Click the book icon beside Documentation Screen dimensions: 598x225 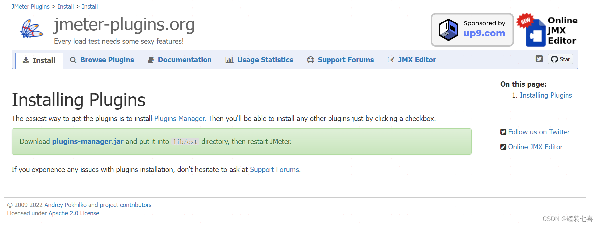(151, 60)
